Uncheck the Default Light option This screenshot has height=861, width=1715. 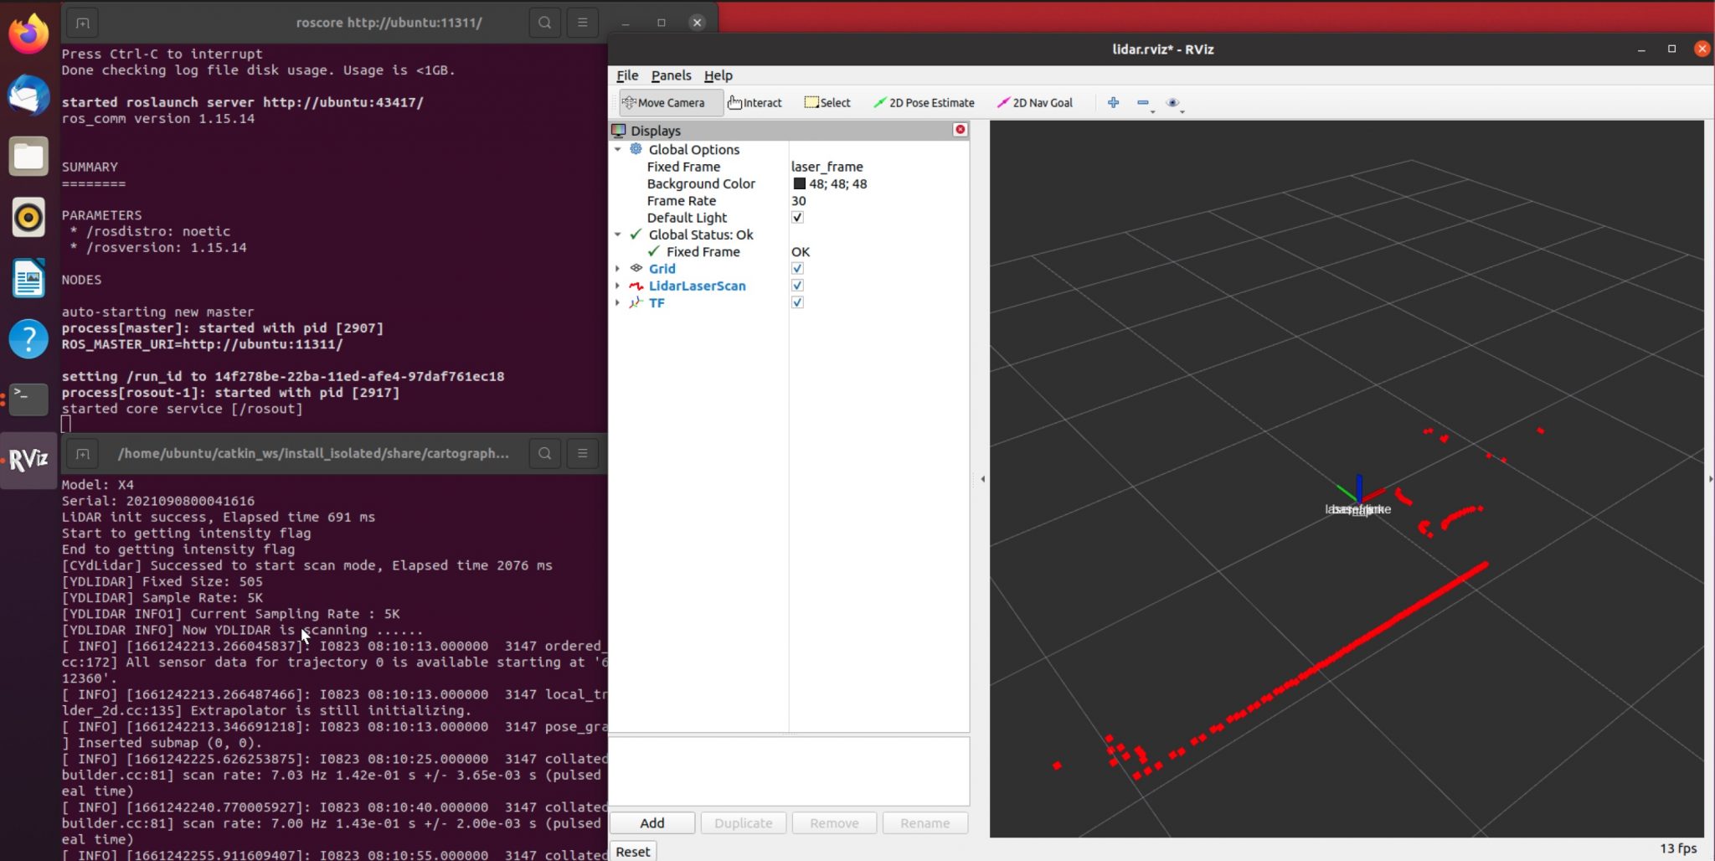pos(797,218)
